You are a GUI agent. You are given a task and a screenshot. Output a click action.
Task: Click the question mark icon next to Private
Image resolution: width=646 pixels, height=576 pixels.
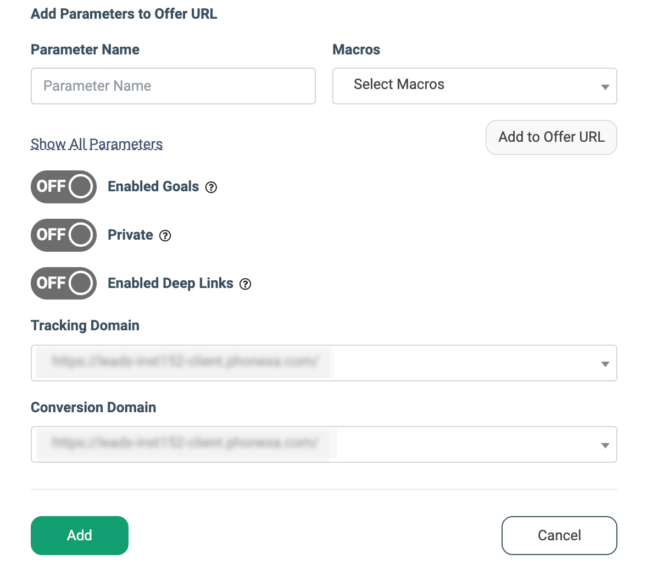click(165, 236)
